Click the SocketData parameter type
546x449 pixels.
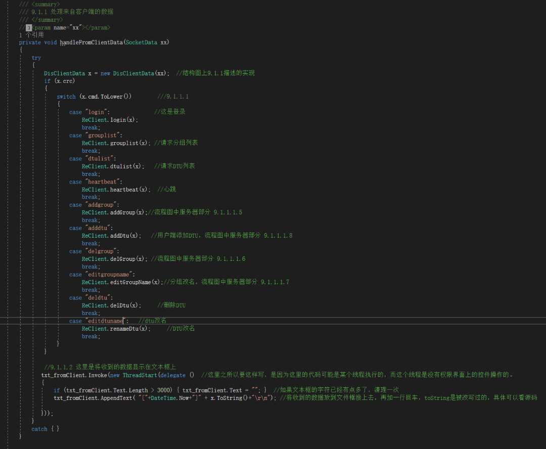click(142, 42)
